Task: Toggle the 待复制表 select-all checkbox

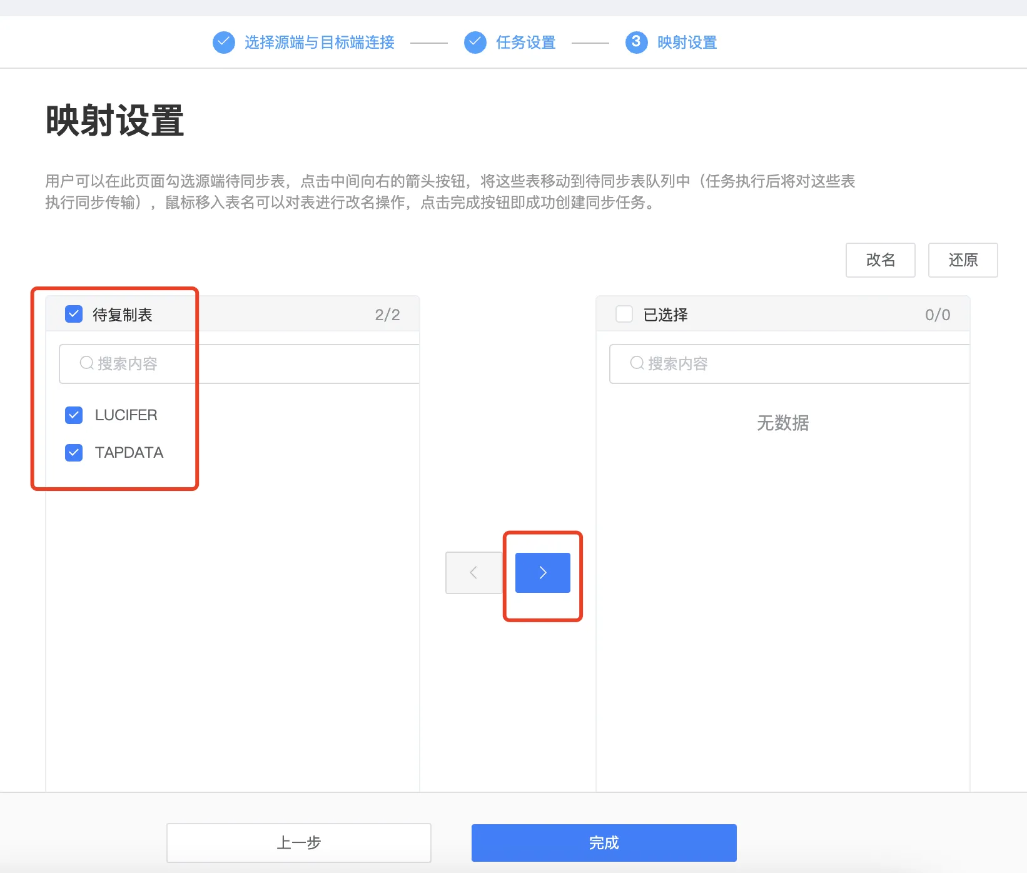Action: [73, 314]
